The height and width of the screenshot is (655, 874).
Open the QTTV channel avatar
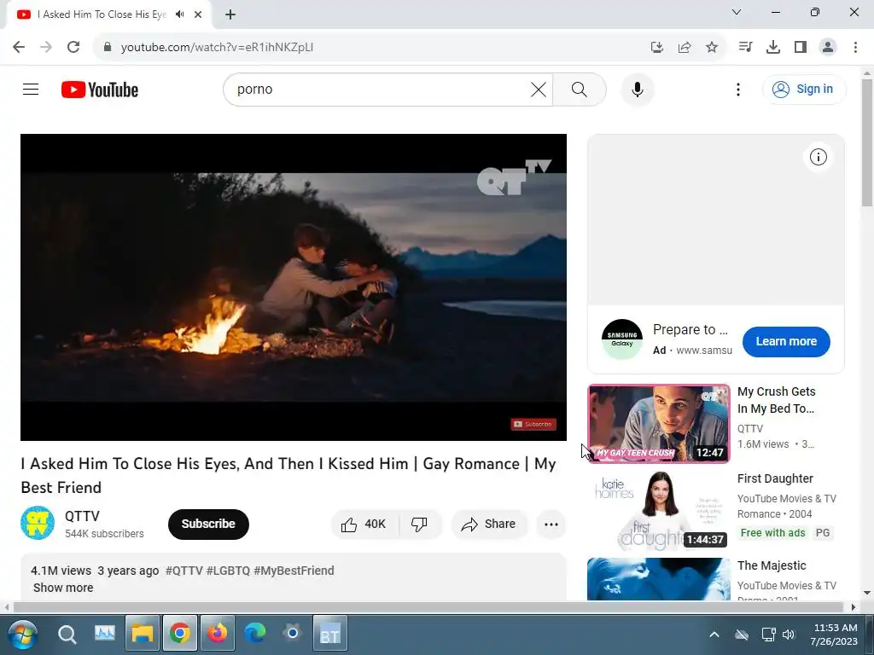(x=38, y=523)
